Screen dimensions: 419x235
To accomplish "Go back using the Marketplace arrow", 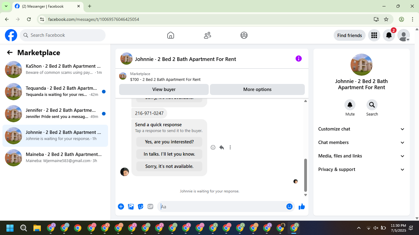I will pyautogui.click(x=10, y=52).
